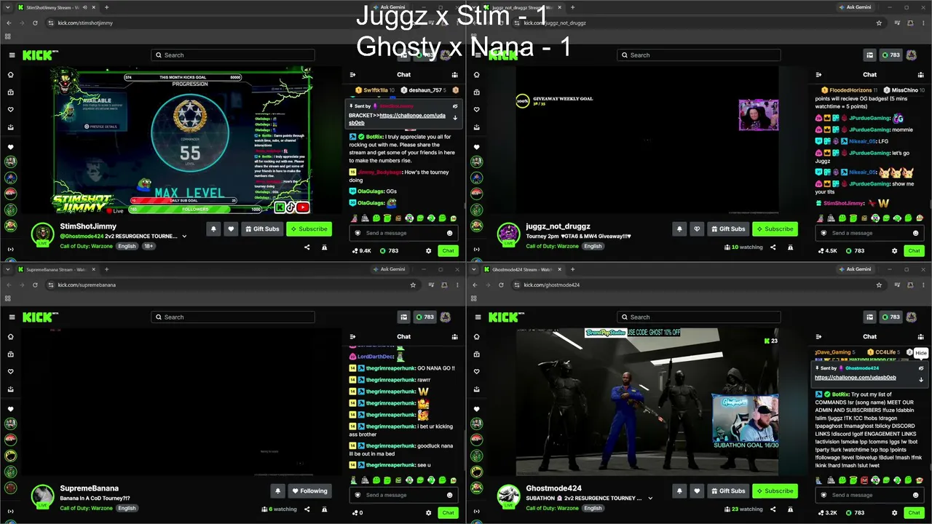Screen dimensions: 932x524
Task: Expand StimShotJimmy's stream title chevron
Action: 184,237
